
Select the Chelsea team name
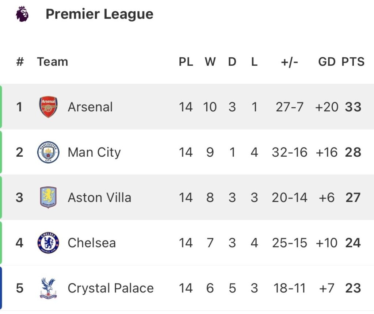click(92, 243)
